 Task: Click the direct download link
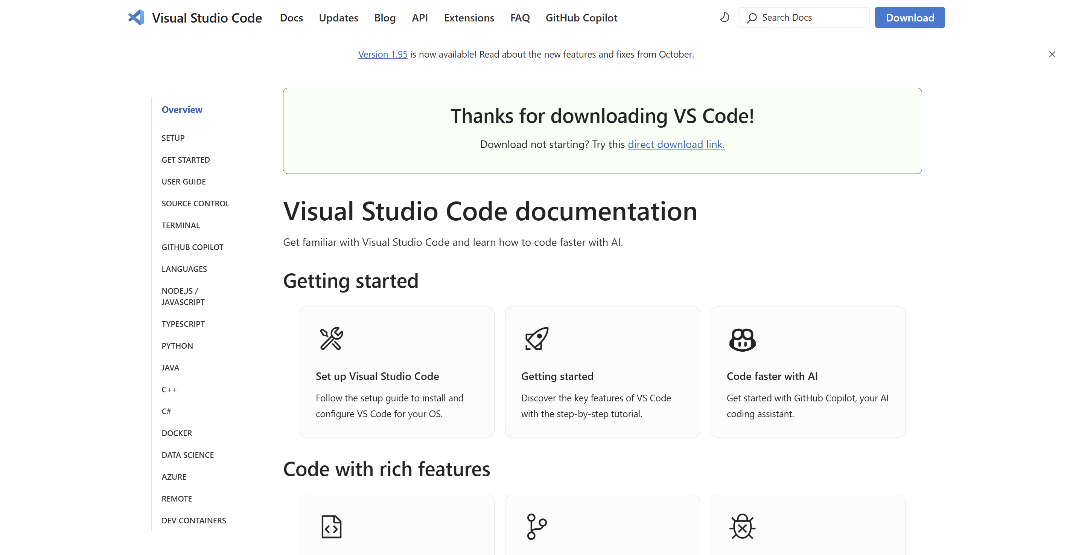pyautogui.click(x=676, y=144)
